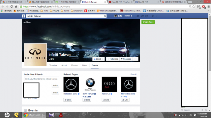Open Facebook privacy shortcuts icon
This screenshot has width=211, height=118.
tap(153, 16)
